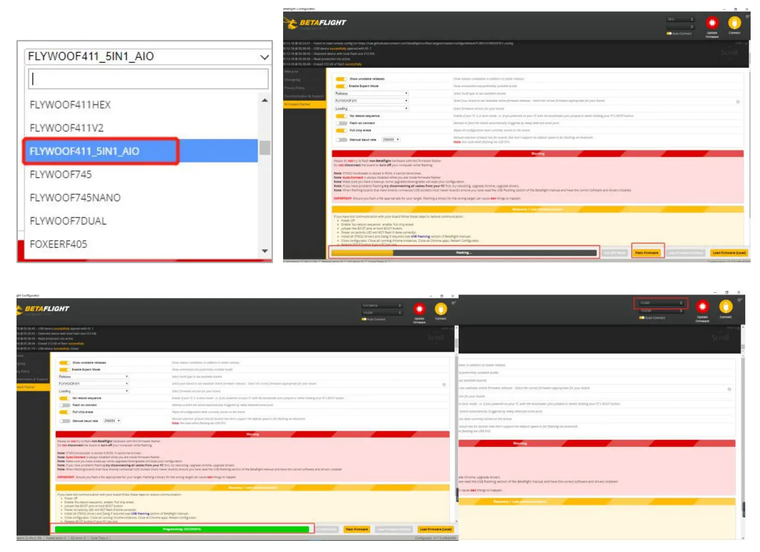Select FLYWOOF411HEX from the board list
The width and height of the screenshot is (760, 552).
[141, 105]
